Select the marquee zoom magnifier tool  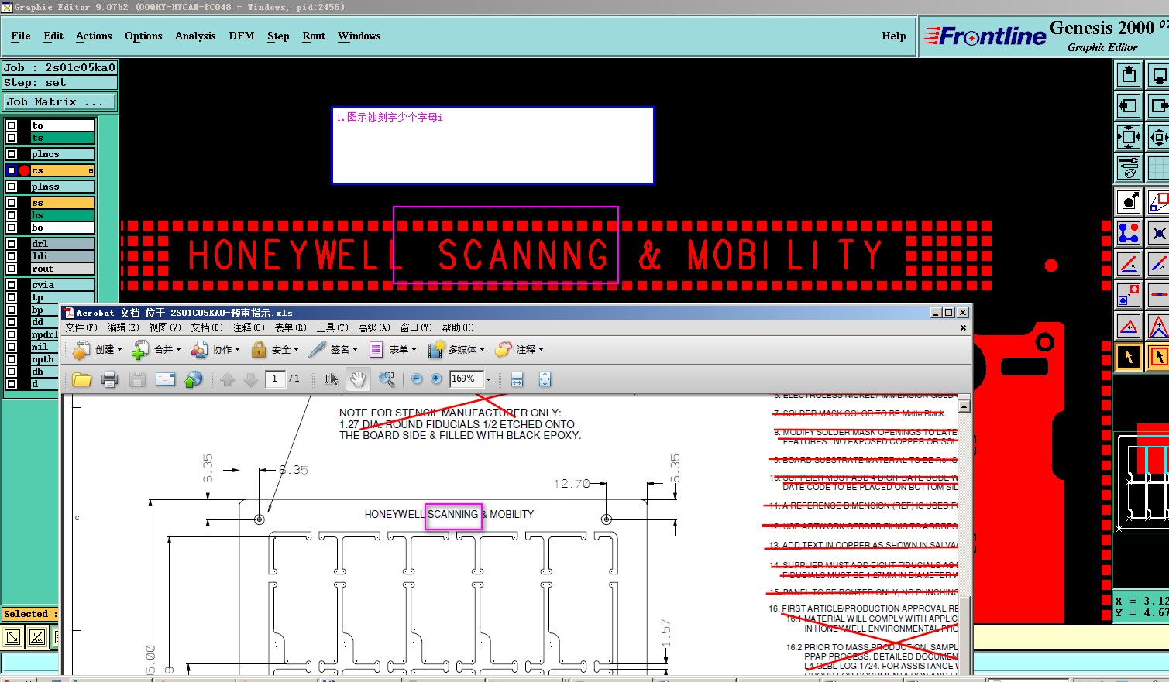pyautogui.click(x=387, y=379)
